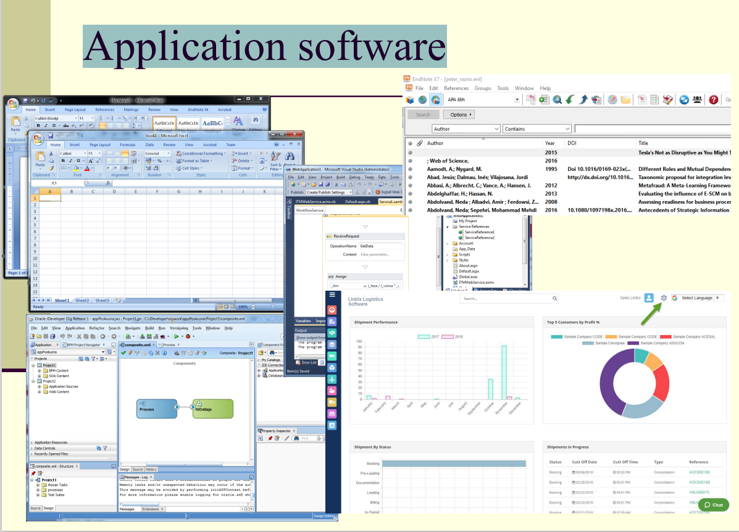Click green Import arrow in EndNote toolbar
Screen dimensions: 739x532
click(x=570, y=99)
